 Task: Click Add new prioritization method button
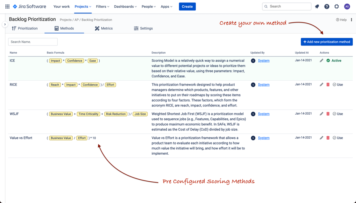[x=327, y=42]
